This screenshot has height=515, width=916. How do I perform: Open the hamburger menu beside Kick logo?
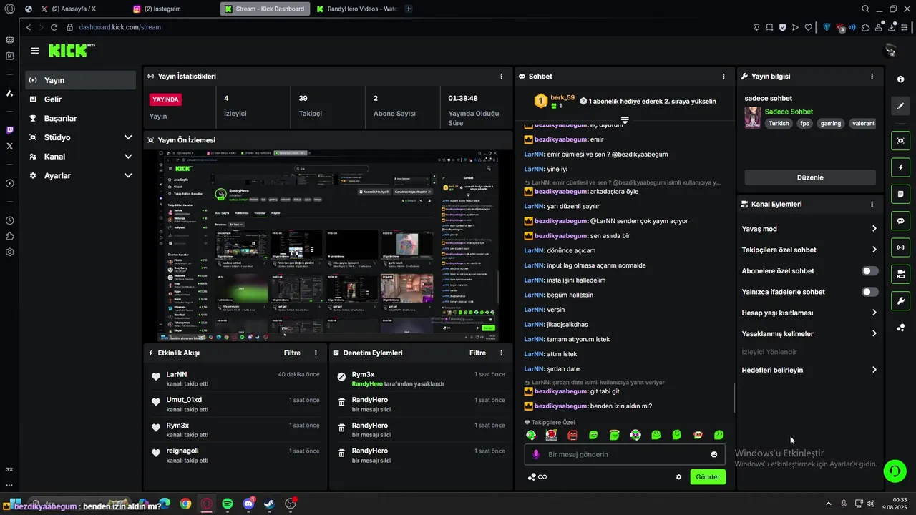pos(34,51)
